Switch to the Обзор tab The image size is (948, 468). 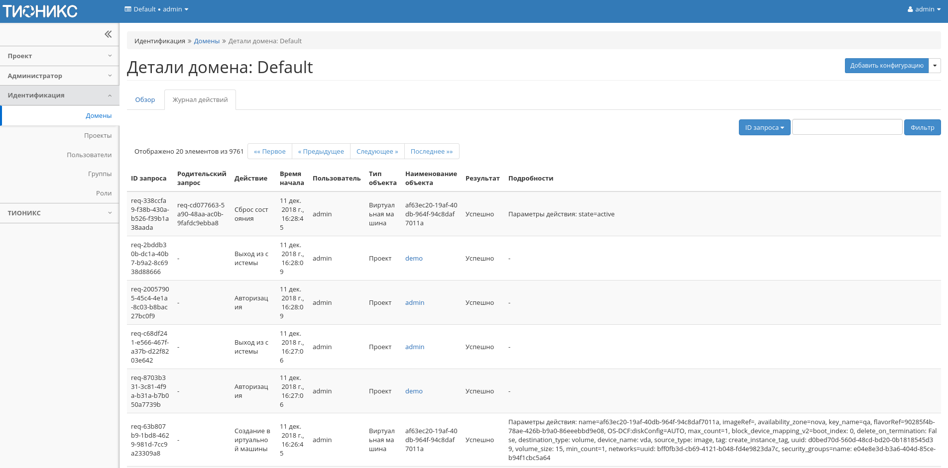pos(145,100)
